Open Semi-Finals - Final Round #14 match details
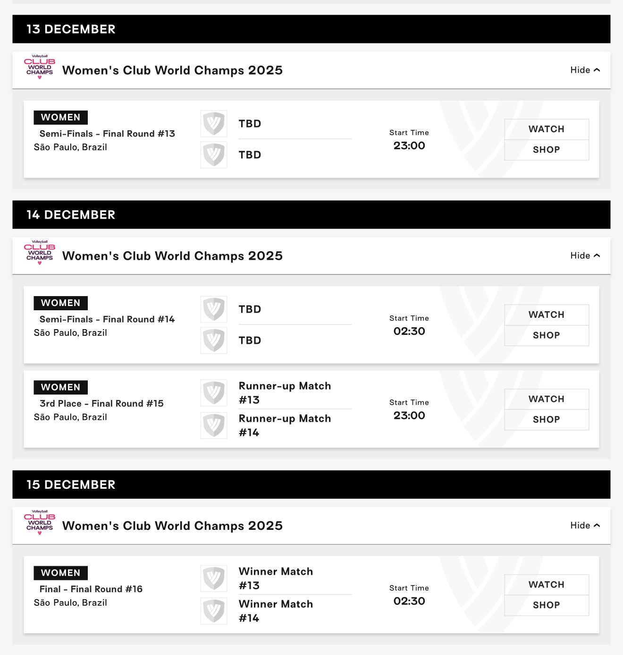This screenshot has height=655, width=623. tap(107, 319)
